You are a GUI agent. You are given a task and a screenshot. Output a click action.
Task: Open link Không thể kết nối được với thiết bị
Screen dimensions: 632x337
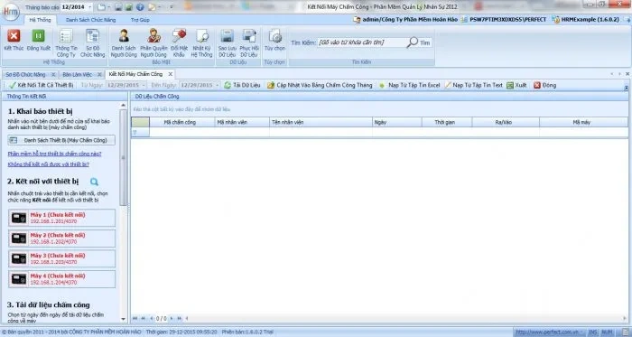(x=49, y=164)
